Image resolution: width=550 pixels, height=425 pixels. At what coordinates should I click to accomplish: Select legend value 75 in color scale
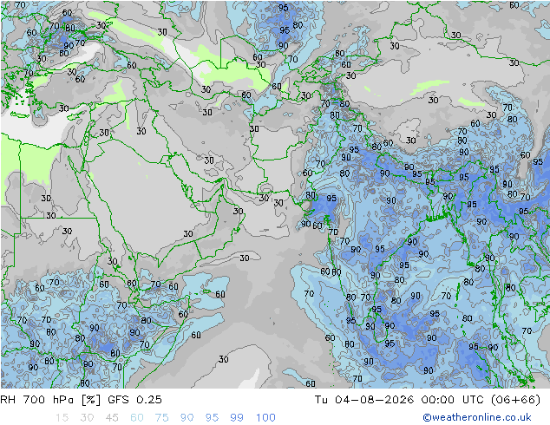(161, 418)
